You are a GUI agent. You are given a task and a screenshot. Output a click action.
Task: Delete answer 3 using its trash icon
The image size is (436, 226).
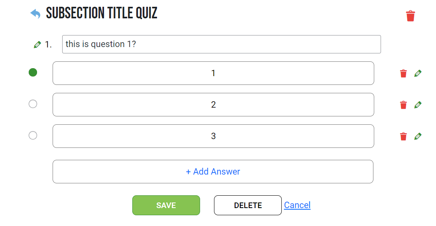[403, 136]
